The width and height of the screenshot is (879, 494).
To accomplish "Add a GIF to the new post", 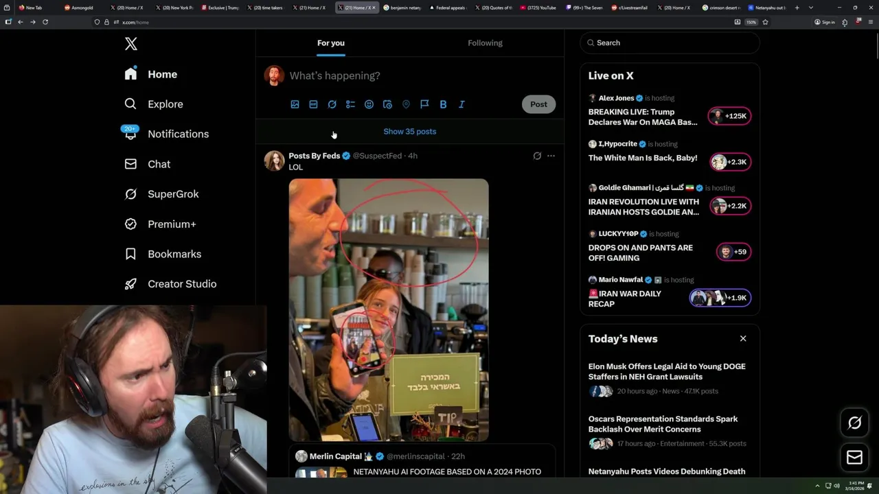I will coord(313,104).
